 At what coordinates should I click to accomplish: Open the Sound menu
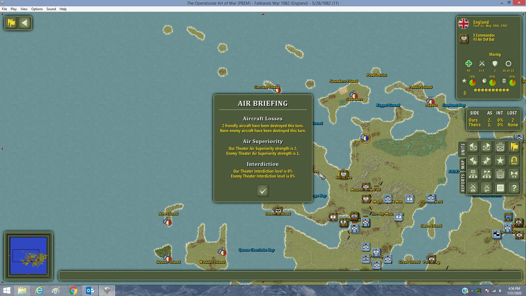tap(51, 9)
